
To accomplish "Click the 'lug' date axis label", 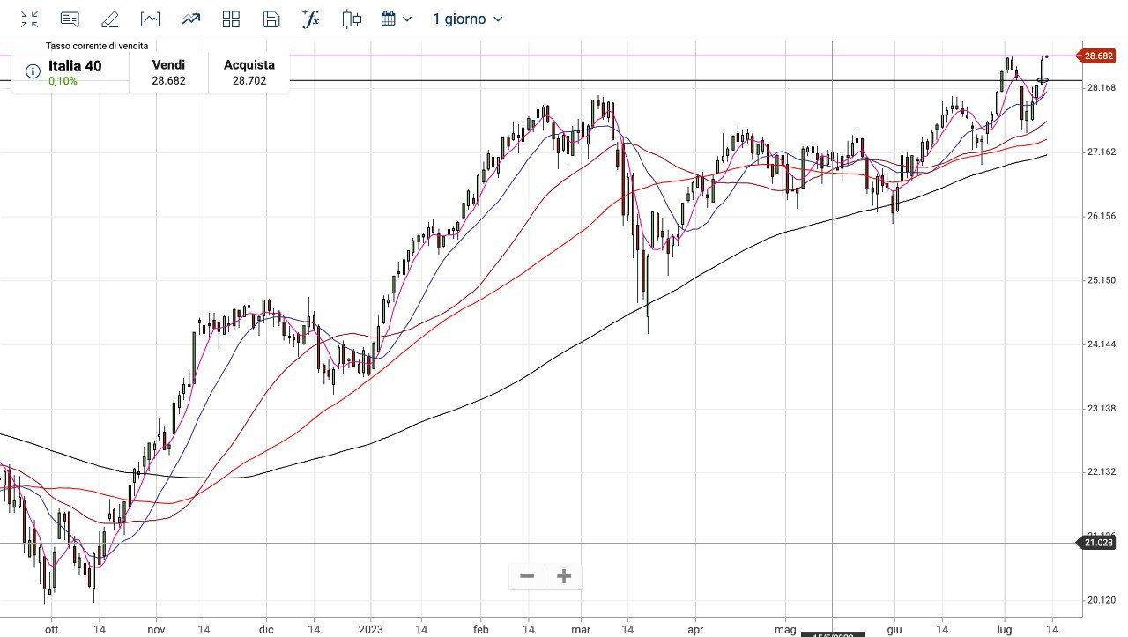I will coord(1004,629).
